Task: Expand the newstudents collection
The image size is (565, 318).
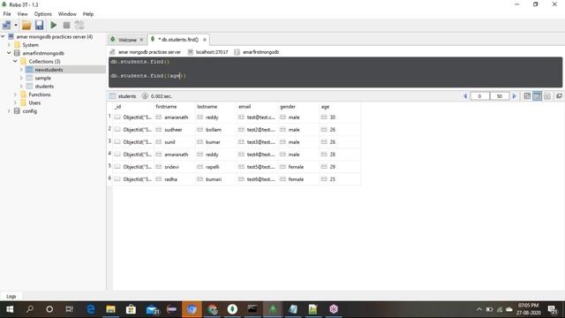Action: coord(21,70)
